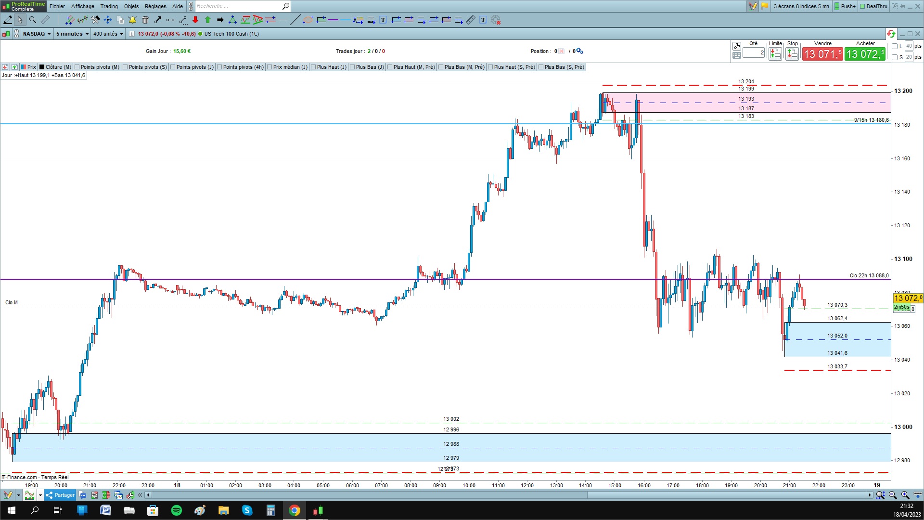Select the ellipse drawing tool

click(x=308, y=20)
